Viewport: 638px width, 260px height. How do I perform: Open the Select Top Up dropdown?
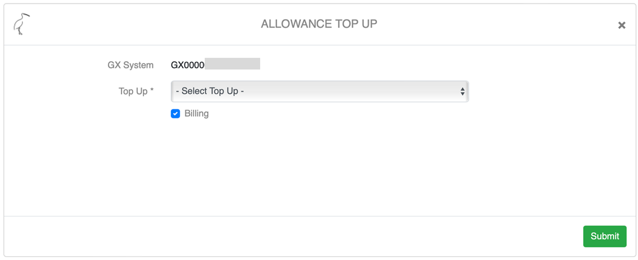coord(319,91)
